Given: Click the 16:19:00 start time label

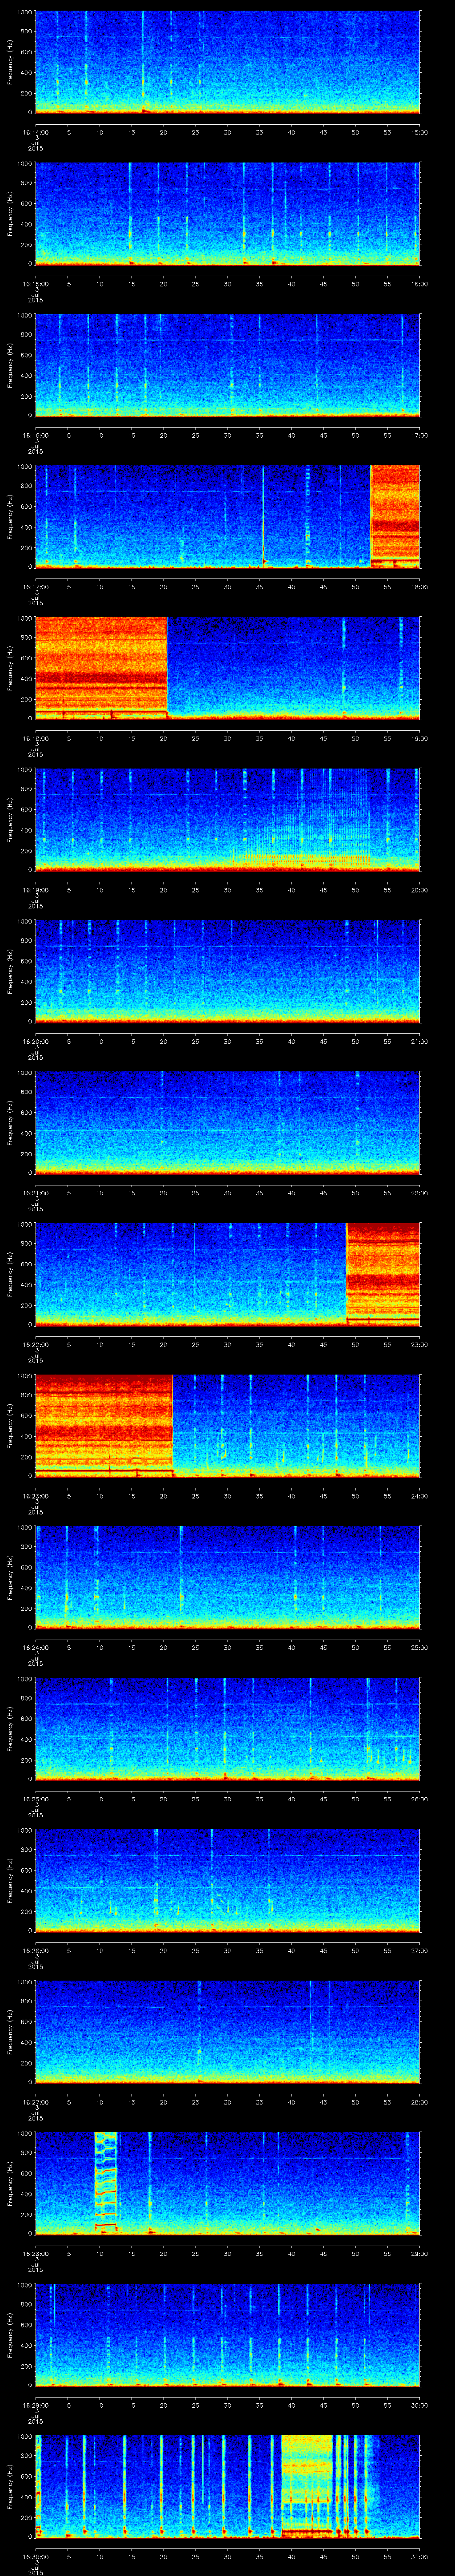Looking at the screenshot, I should point(35,890).
